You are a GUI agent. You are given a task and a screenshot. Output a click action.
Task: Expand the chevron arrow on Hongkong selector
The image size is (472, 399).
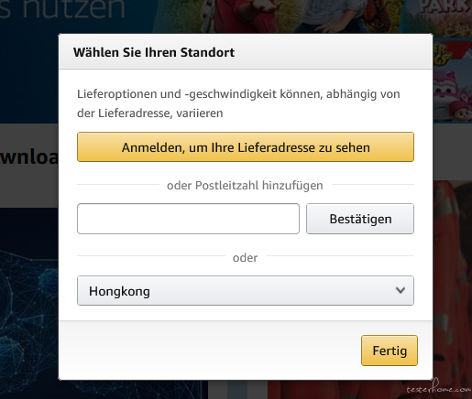pyautogui.click(x=401, y=290)
